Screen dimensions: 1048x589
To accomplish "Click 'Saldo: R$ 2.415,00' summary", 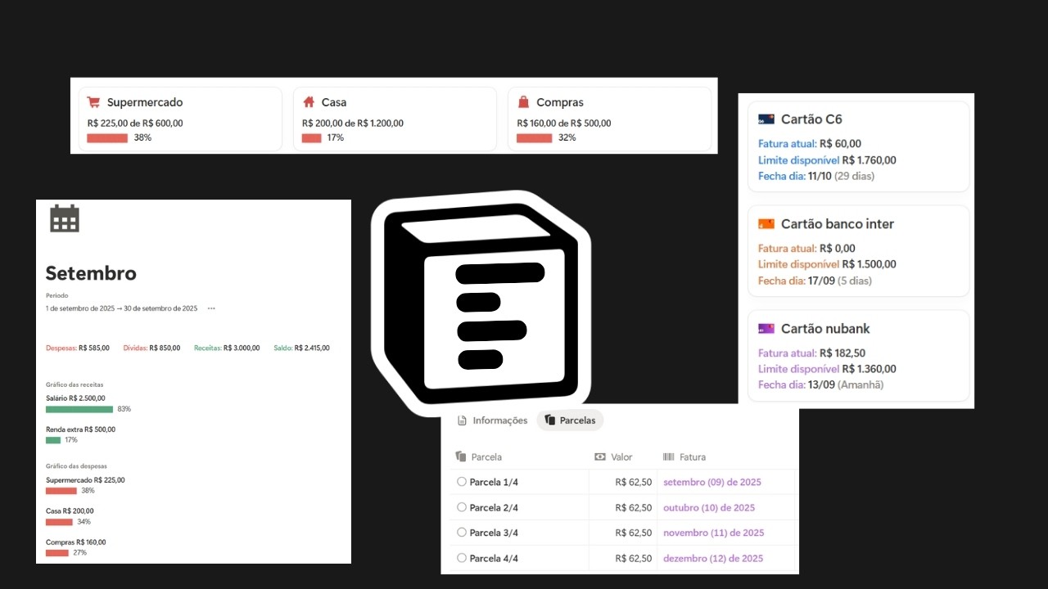I will pyautogui.click(x=301, y=348).
